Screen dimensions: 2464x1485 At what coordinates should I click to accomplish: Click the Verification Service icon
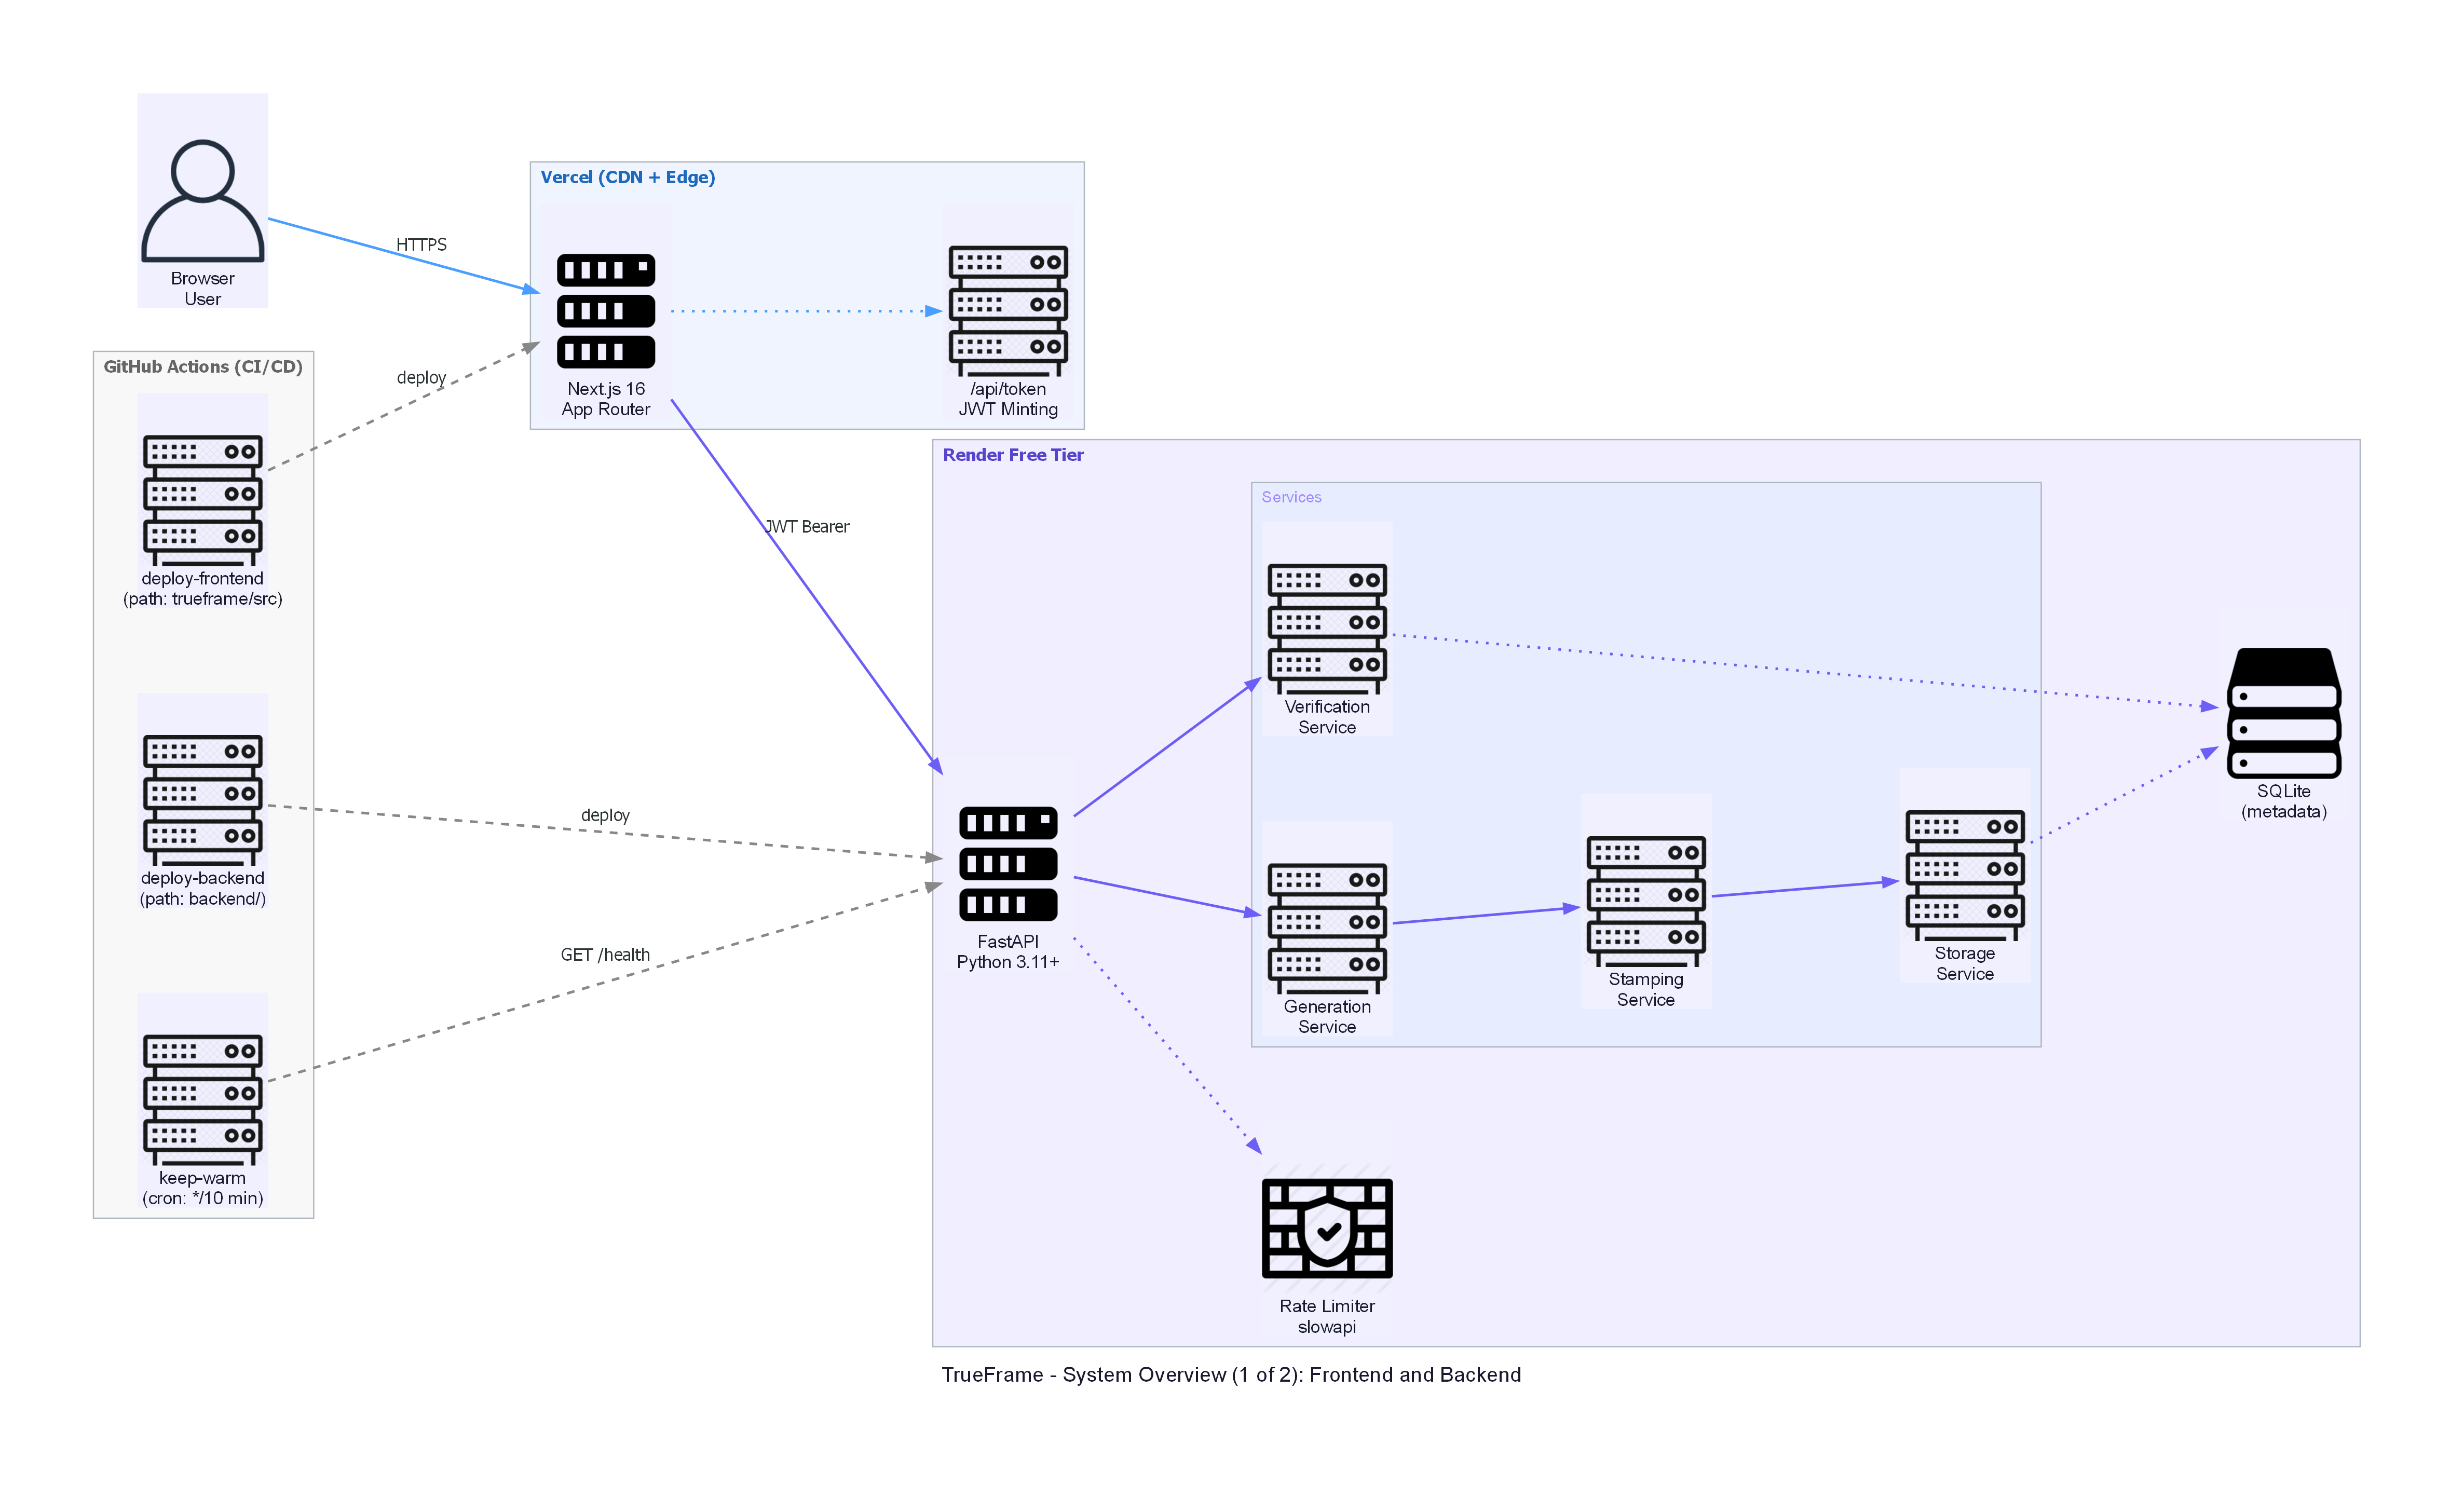coord(1327,629)
